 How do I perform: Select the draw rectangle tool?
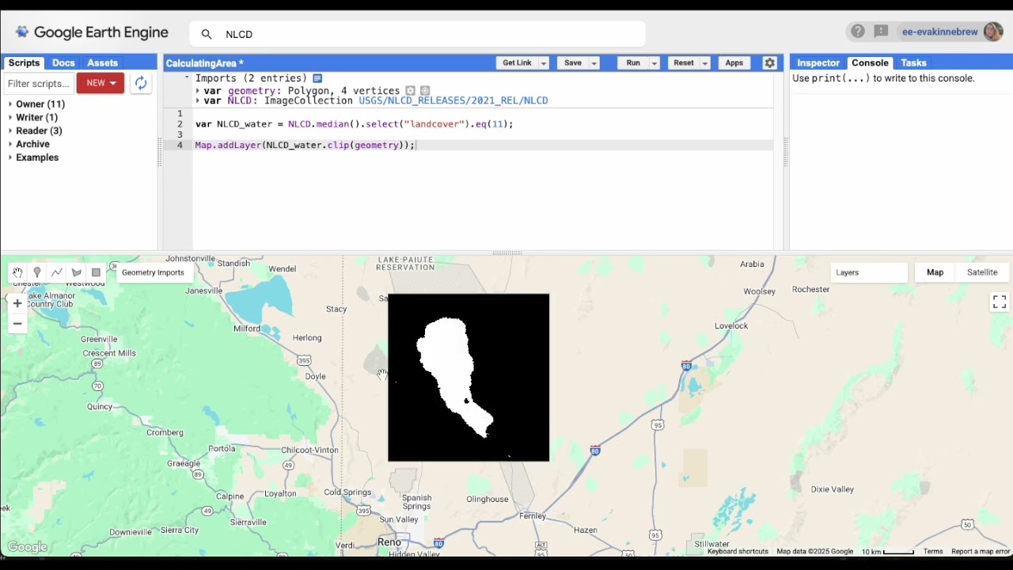click(97, 272)
